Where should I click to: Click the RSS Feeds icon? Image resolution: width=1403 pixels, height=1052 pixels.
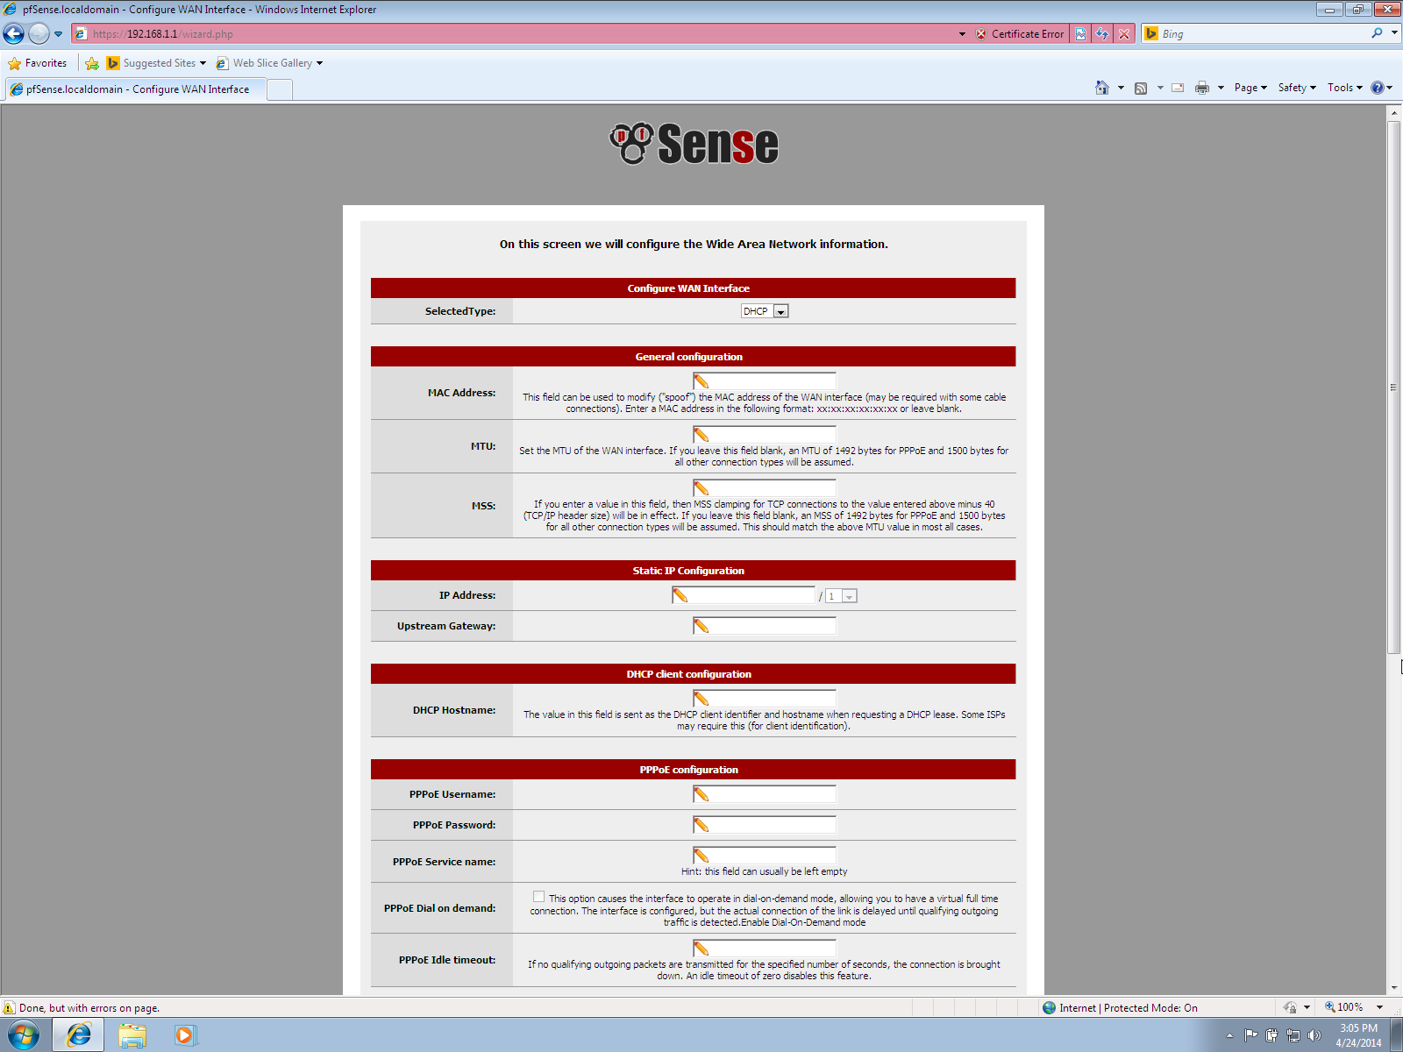pyautogui.click(x=1141, y=88)
